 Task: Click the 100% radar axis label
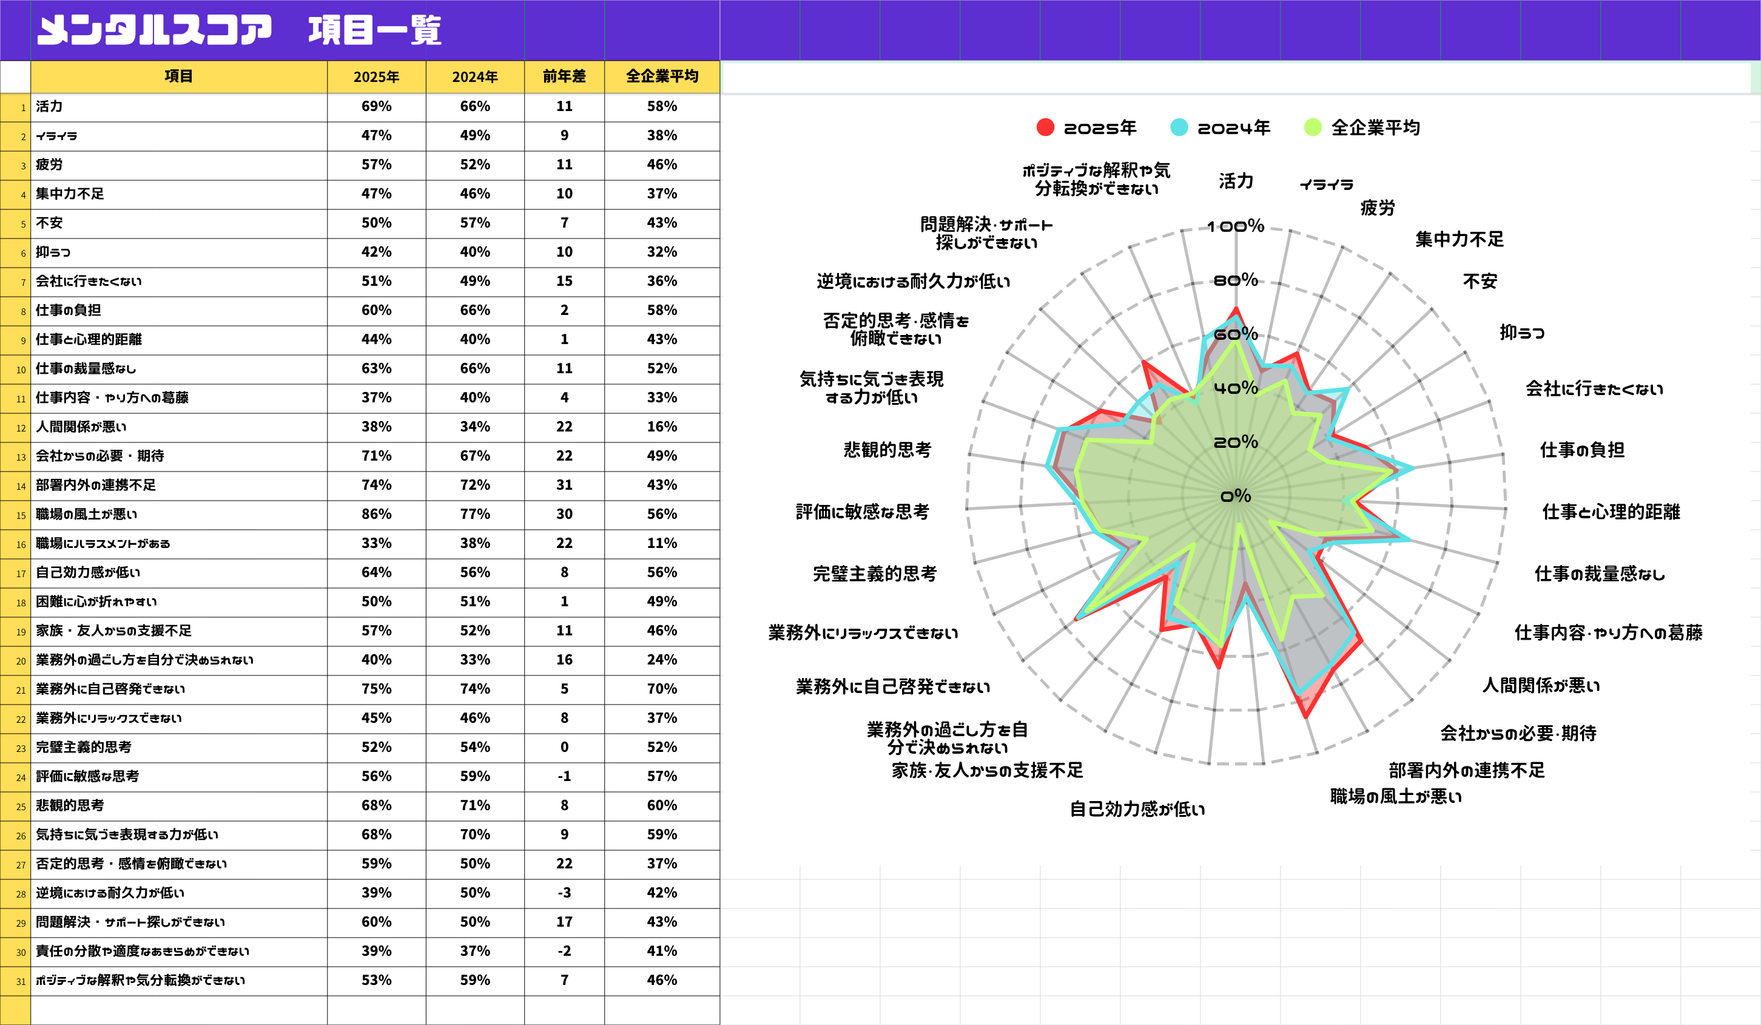pyautogui.click(x=1236, y=226)
